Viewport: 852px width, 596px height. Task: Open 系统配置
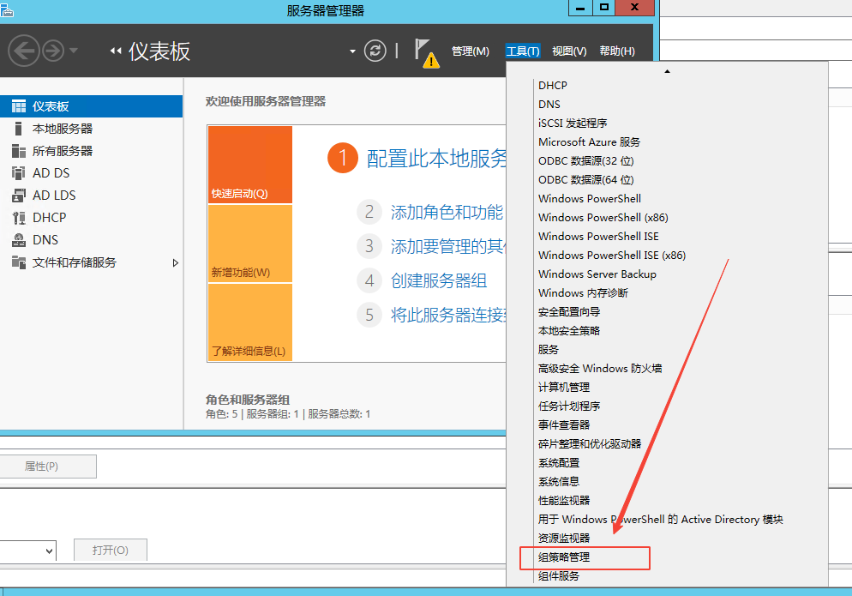pos(559,463)
